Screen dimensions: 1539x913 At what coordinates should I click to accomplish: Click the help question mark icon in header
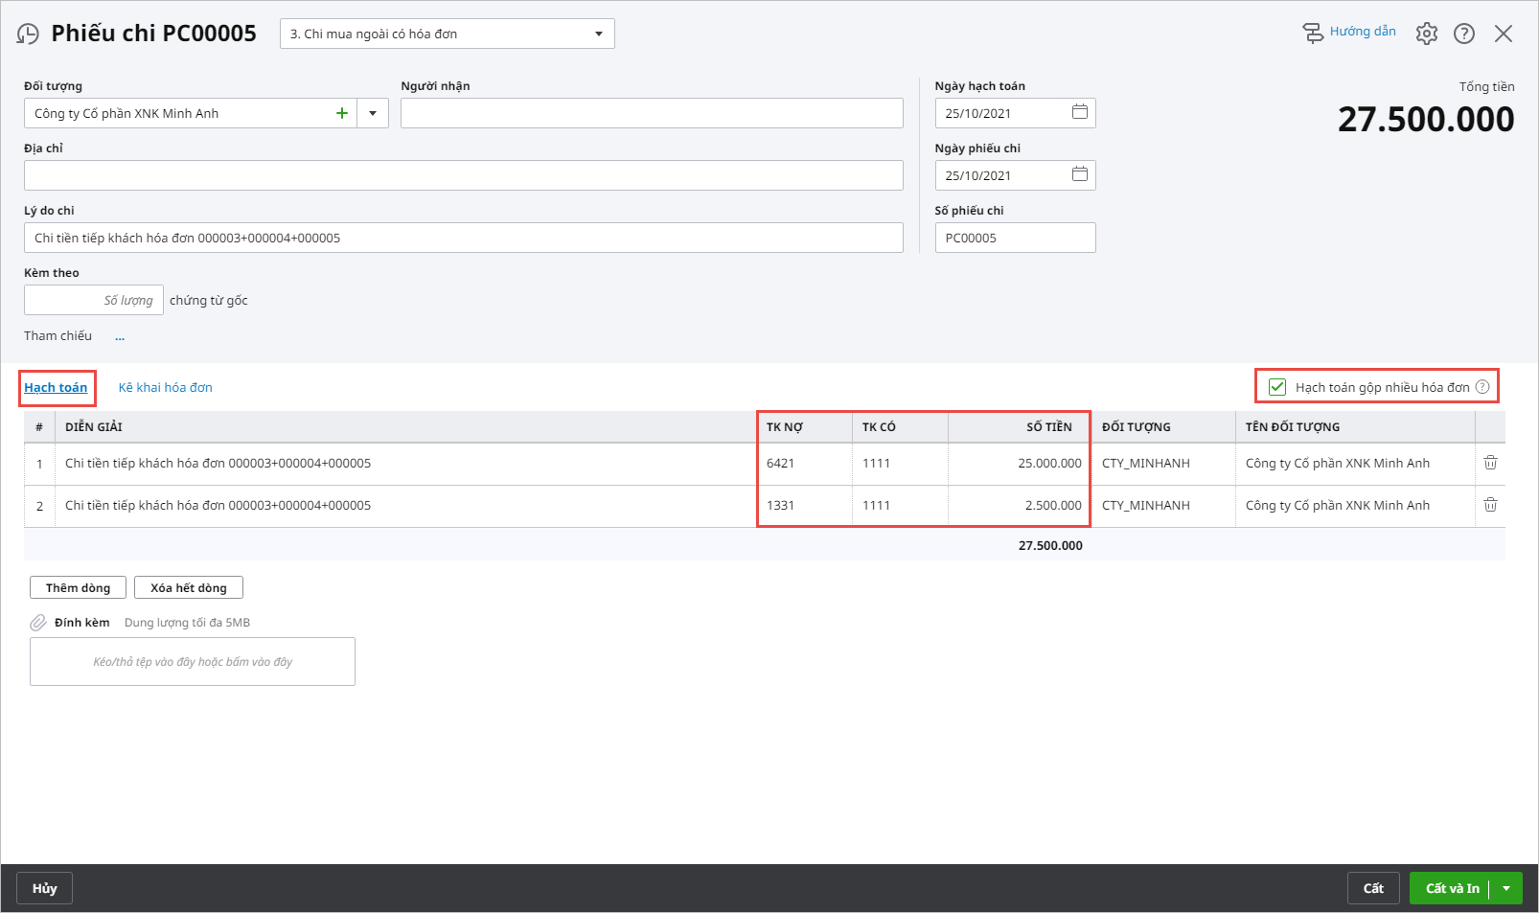[1463, 34]
